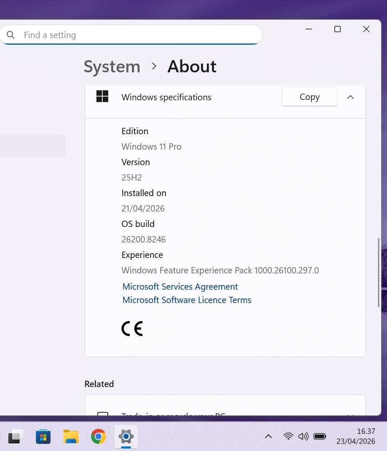Select the OS build label
387x451 pixels.
point(138,224)
